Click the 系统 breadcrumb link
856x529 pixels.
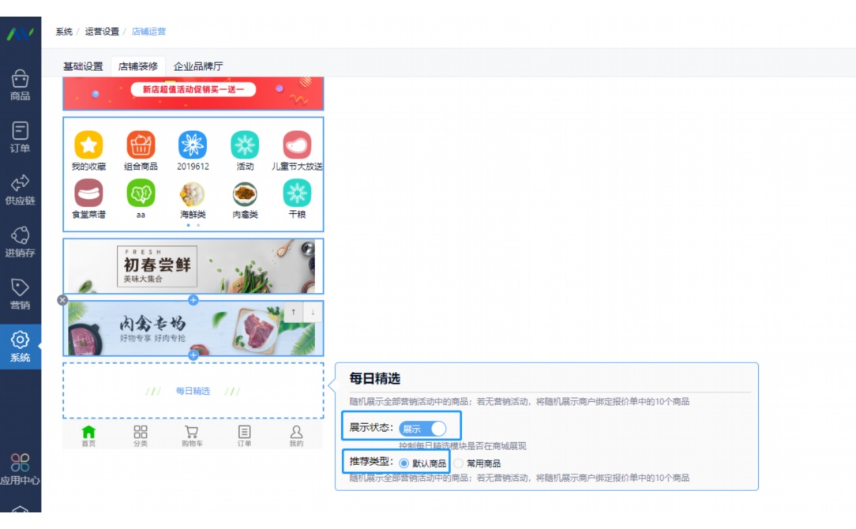pyautogui.click(x=64, y=31)
